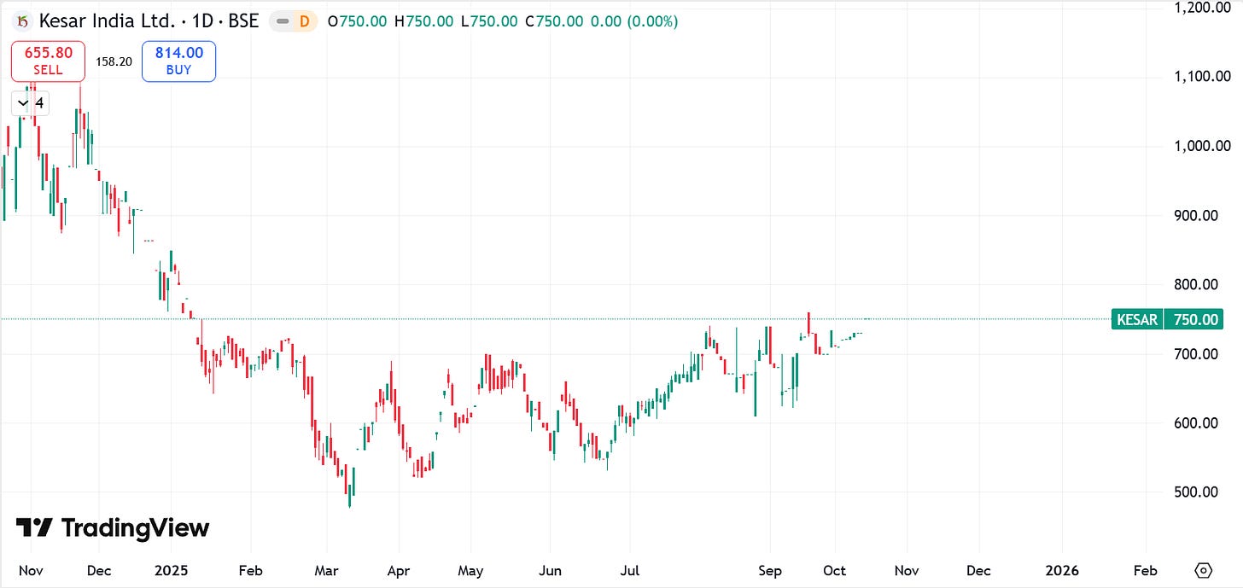Click the 158.20 spread value
This screenshot has height=588, width=1243.
click(x=114, y=61)
